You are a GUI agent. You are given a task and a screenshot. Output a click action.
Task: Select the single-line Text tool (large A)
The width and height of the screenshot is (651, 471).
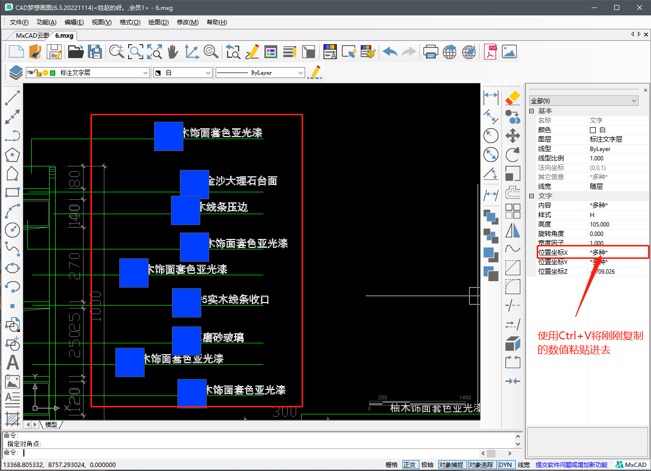(x=12, y=363)
